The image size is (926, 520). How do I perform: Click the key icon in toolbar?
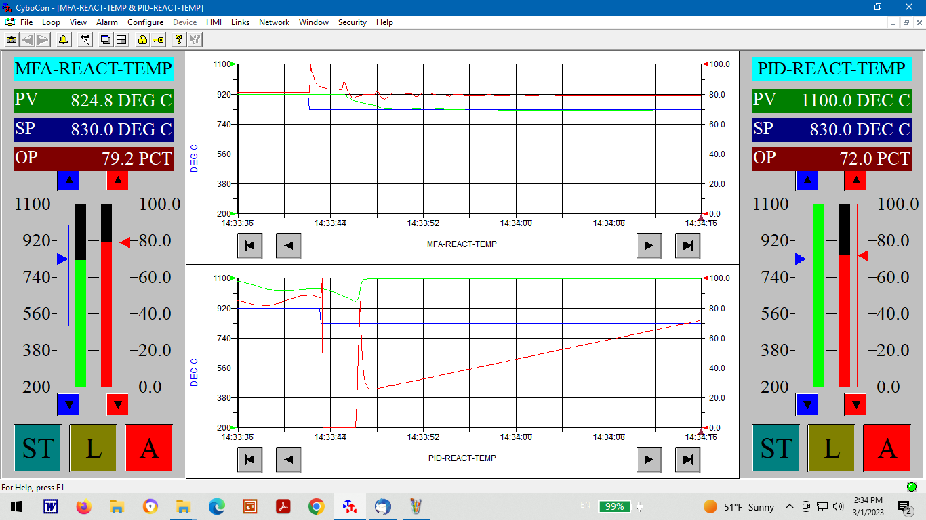pyautogui.click(x=157, y=40)
